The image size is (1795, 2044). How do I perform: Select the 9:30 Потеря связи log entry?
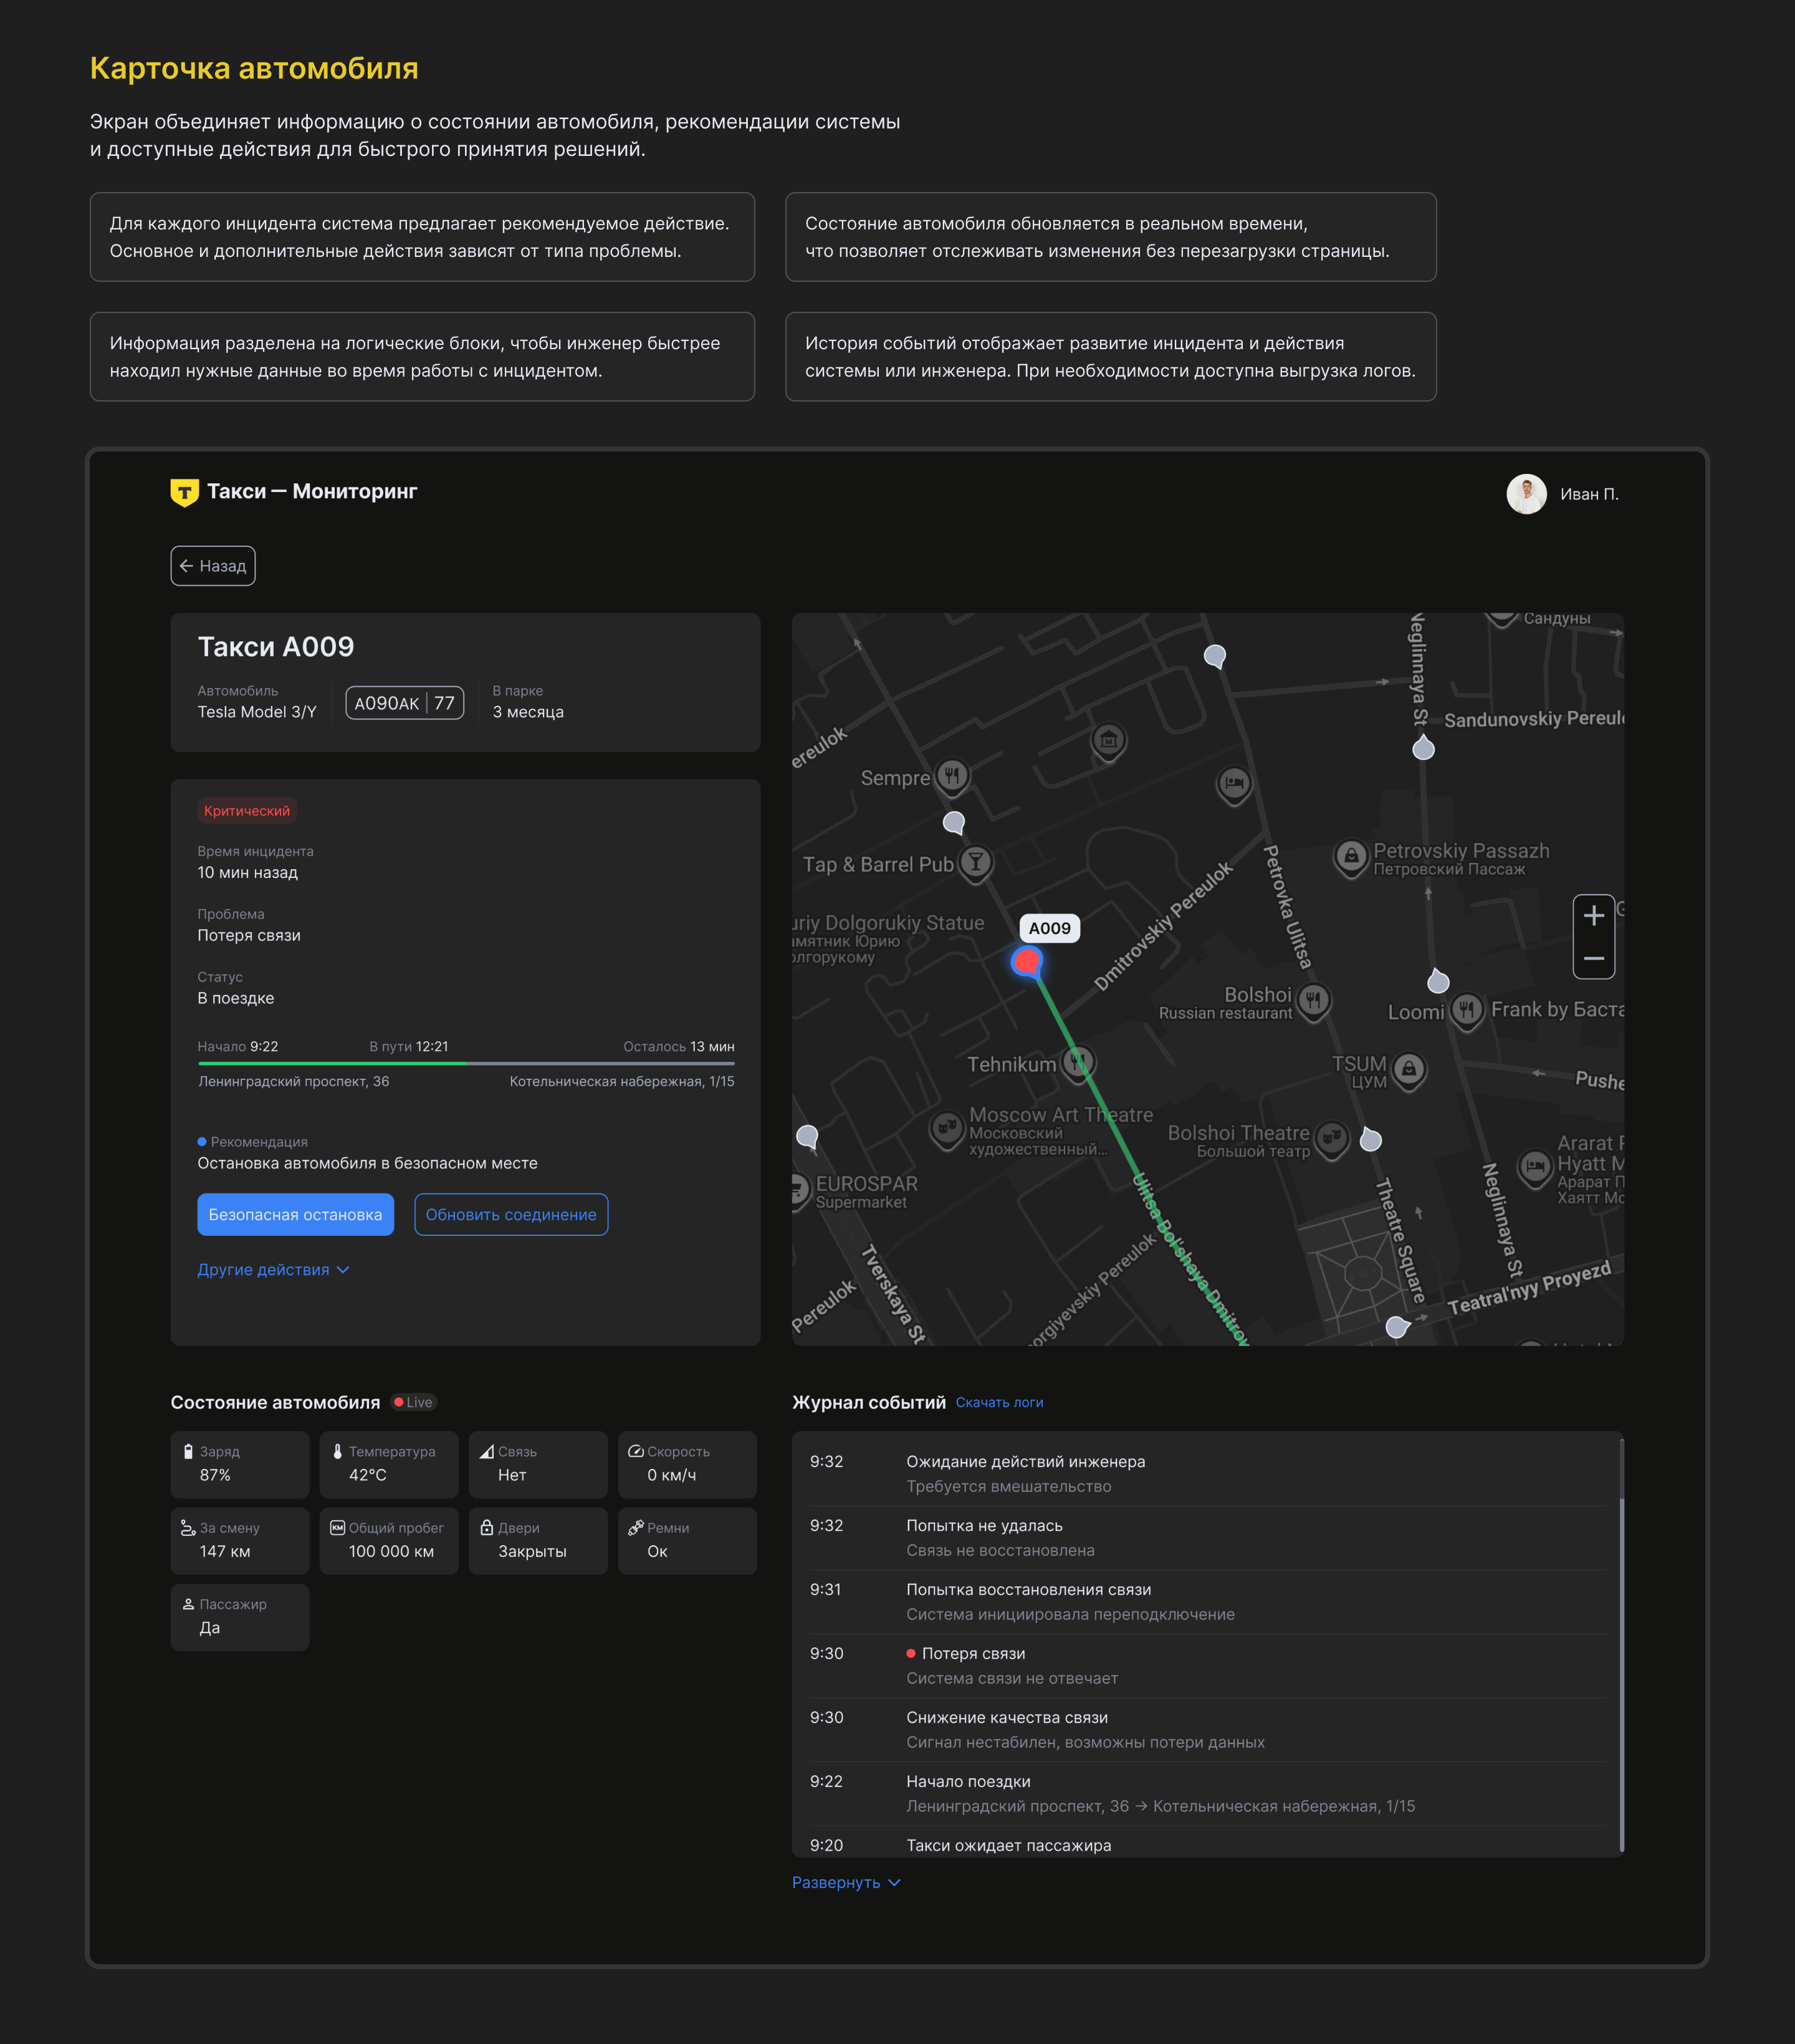(x=1207, y=1666)
